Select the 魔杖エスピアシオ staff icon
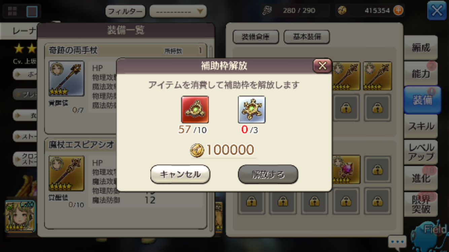 coord(66,173)
